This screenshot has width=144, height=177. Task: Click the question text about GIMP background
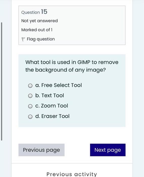(x=72, y=66)
